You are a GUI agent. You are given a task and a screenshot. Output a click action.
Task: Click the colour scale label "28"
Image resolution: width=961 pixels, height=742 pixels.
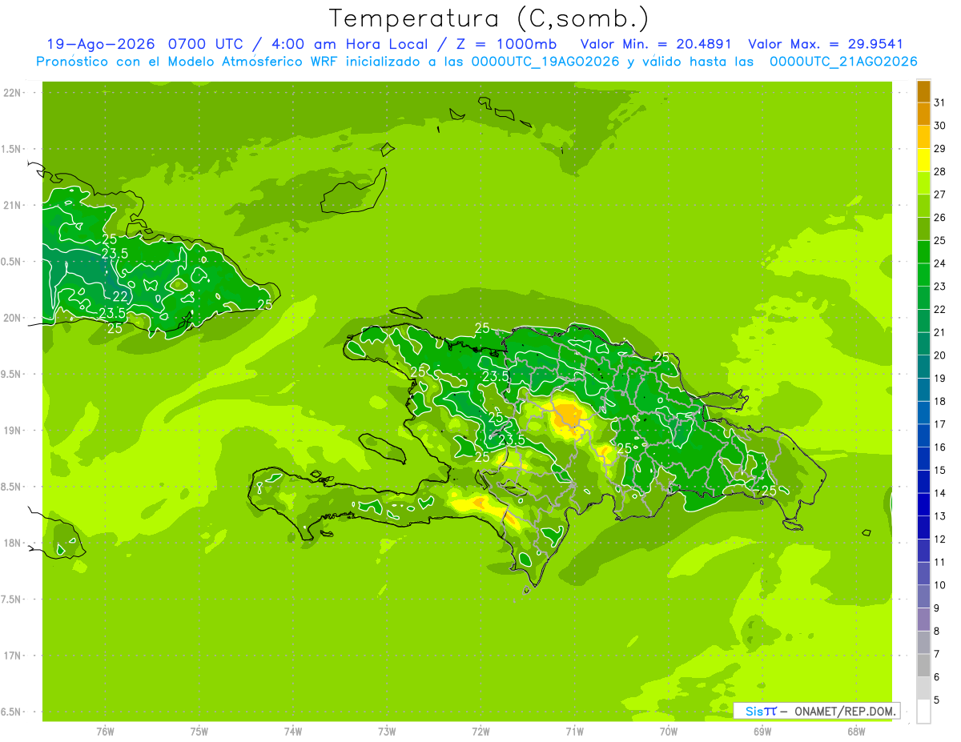pos(939,171)
